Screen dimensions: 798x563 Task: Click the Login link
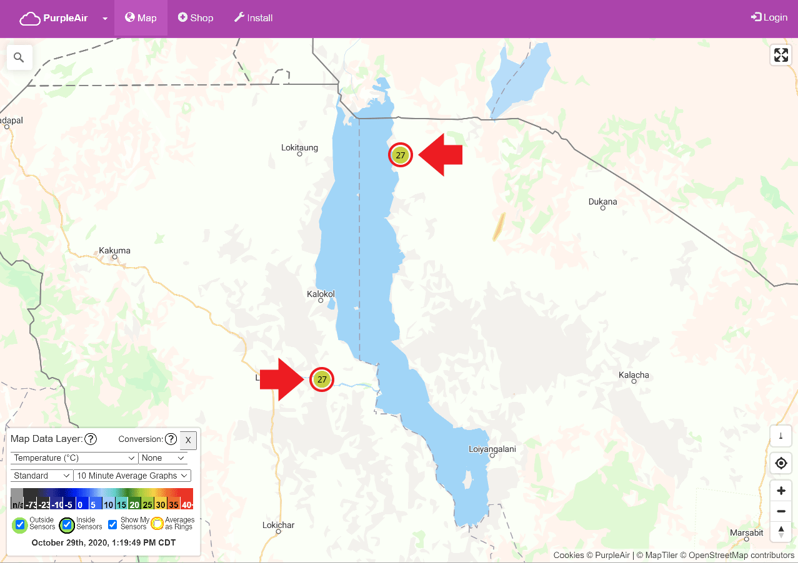point(769,17)
